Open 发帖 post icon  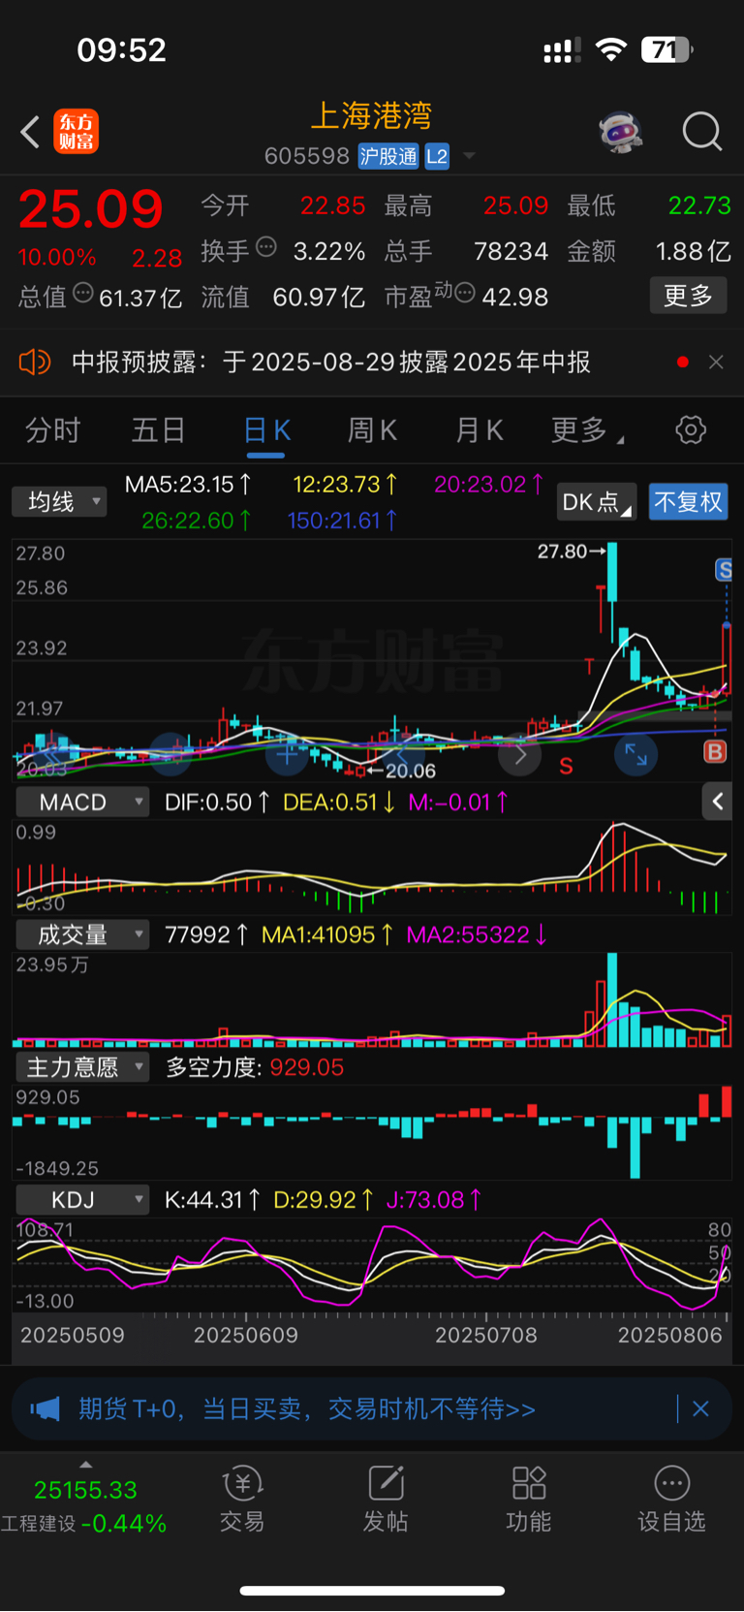pyautogui.click(x=386, y=1499)
